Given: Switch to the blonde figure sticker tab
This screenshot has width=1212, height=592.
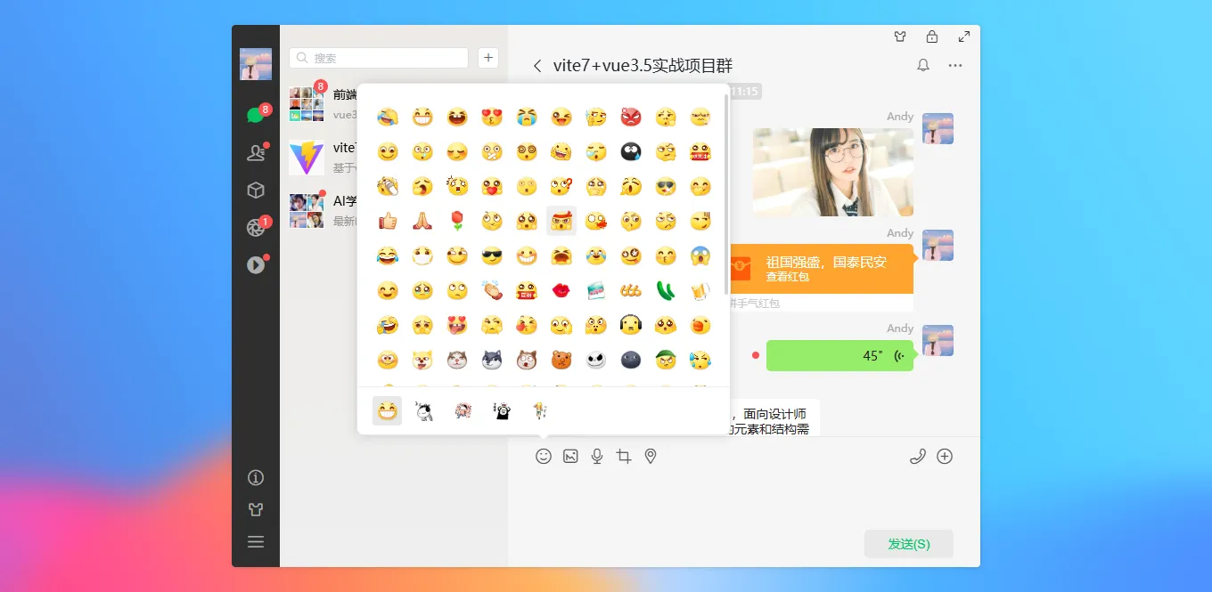Looking at the screenshot, I should [x=540, y=410].
